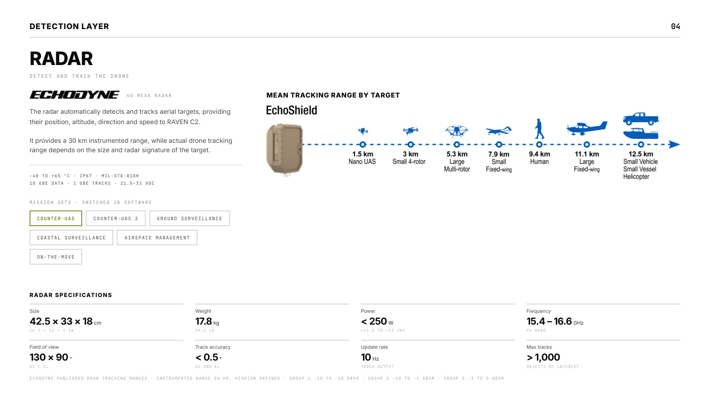Click the range axis arrowhead
The image size is (710, 399).
[674, 144]
